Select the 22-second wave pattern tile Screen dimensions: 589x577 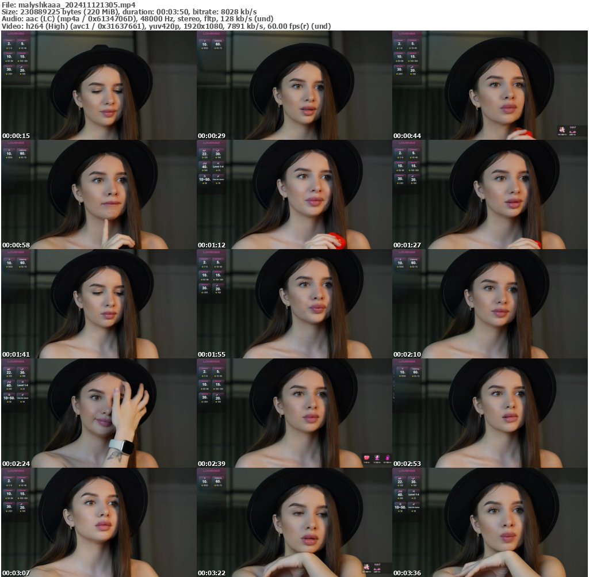tap(205, 154)
